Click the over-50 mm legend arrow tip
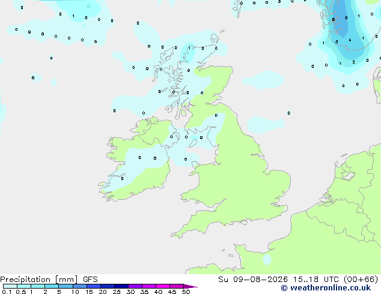 pos(190,286)
